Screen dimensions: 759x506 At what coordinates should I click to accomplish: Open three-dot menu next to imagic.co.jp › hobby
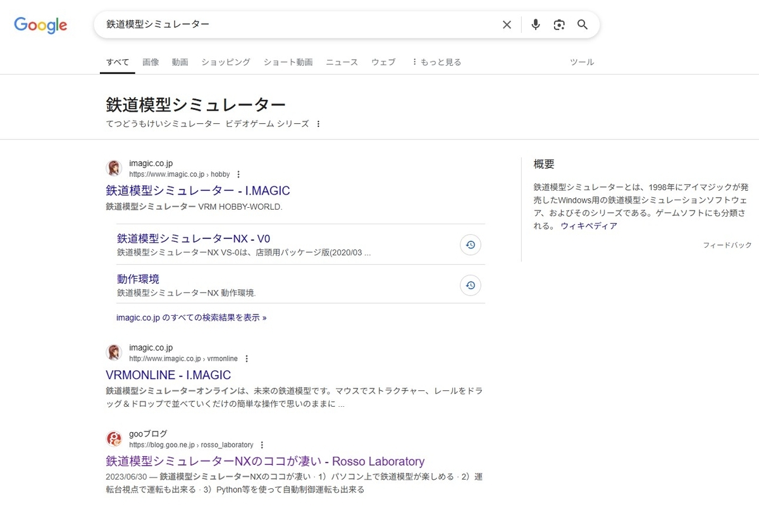[x=238, y=174]
